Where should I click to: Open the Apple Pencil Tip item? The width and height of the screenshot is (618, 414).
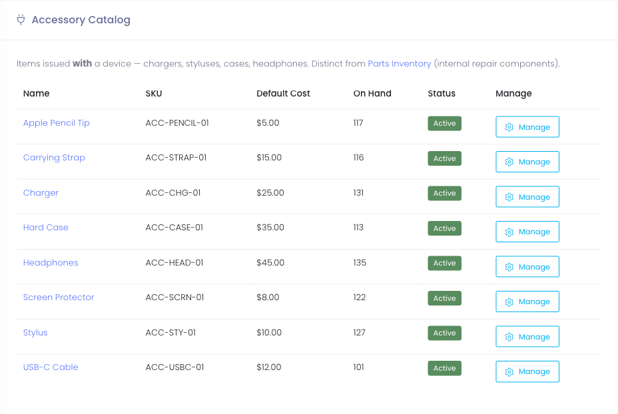(x=57, y=123)
